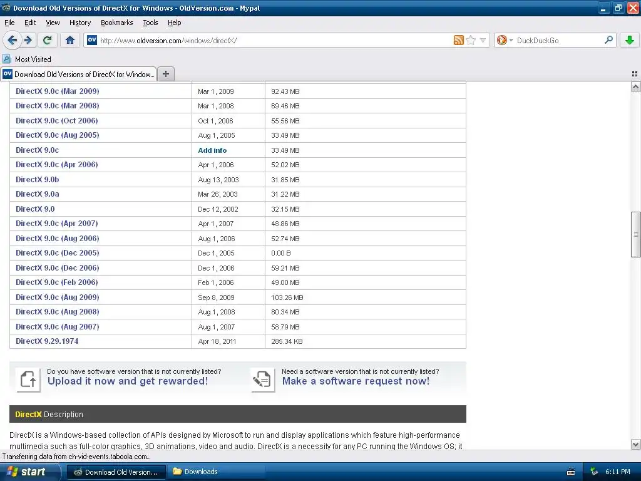Select the 285.34 KB size cell
Screen dimensions: 641x481
366,341
